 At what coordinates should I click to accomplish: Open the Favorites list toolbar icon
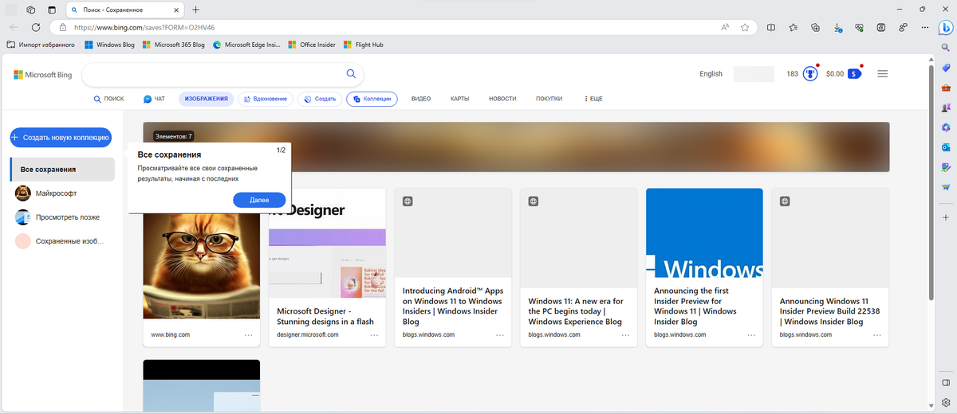point(794,27)
